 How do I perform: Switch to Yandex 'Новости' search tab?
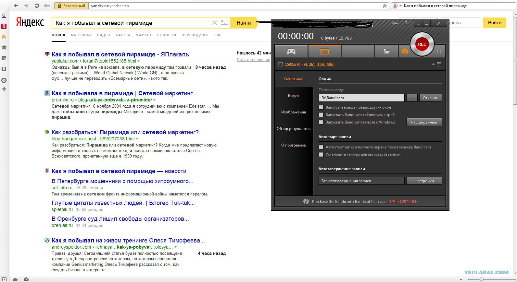[167, 35]
